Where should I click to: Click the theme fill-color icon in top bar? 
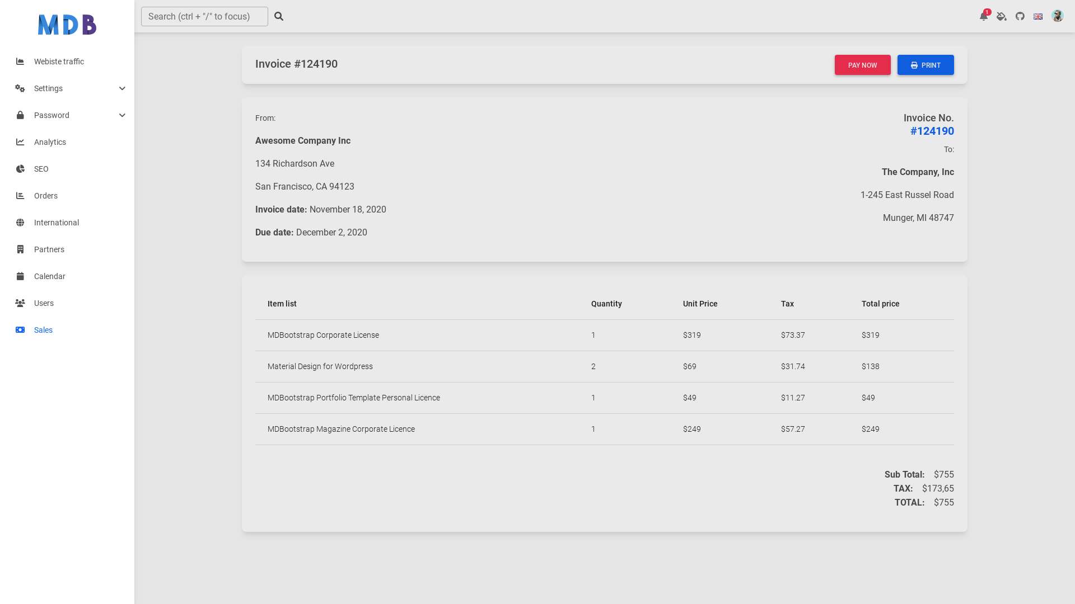point(1002,17)
